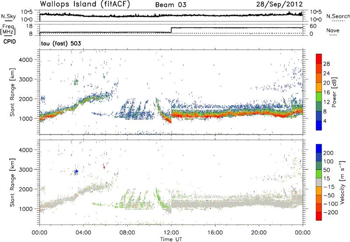The height and width of the screenshot is (242, 350).
Task: Click the '08:00' time tick label
Action: (x=127, y=233)
